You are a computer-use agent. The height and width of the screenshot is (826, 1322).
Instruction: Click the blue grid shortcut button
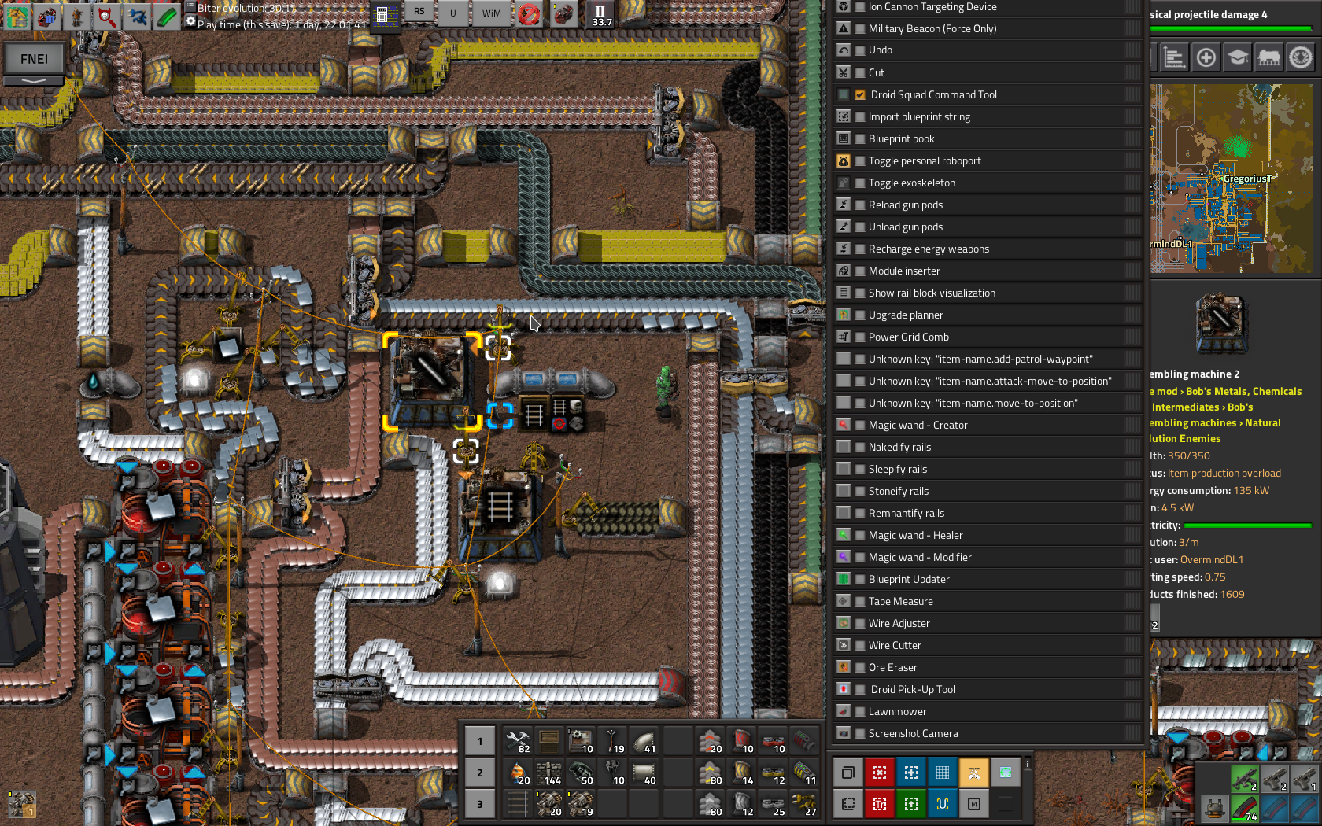[943, 773]
